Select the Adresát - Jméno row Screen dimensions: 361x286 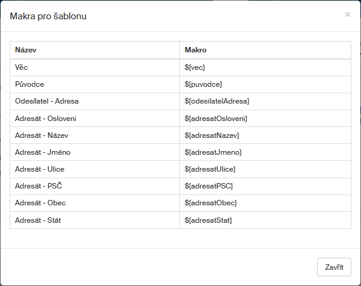coord(42,152)
